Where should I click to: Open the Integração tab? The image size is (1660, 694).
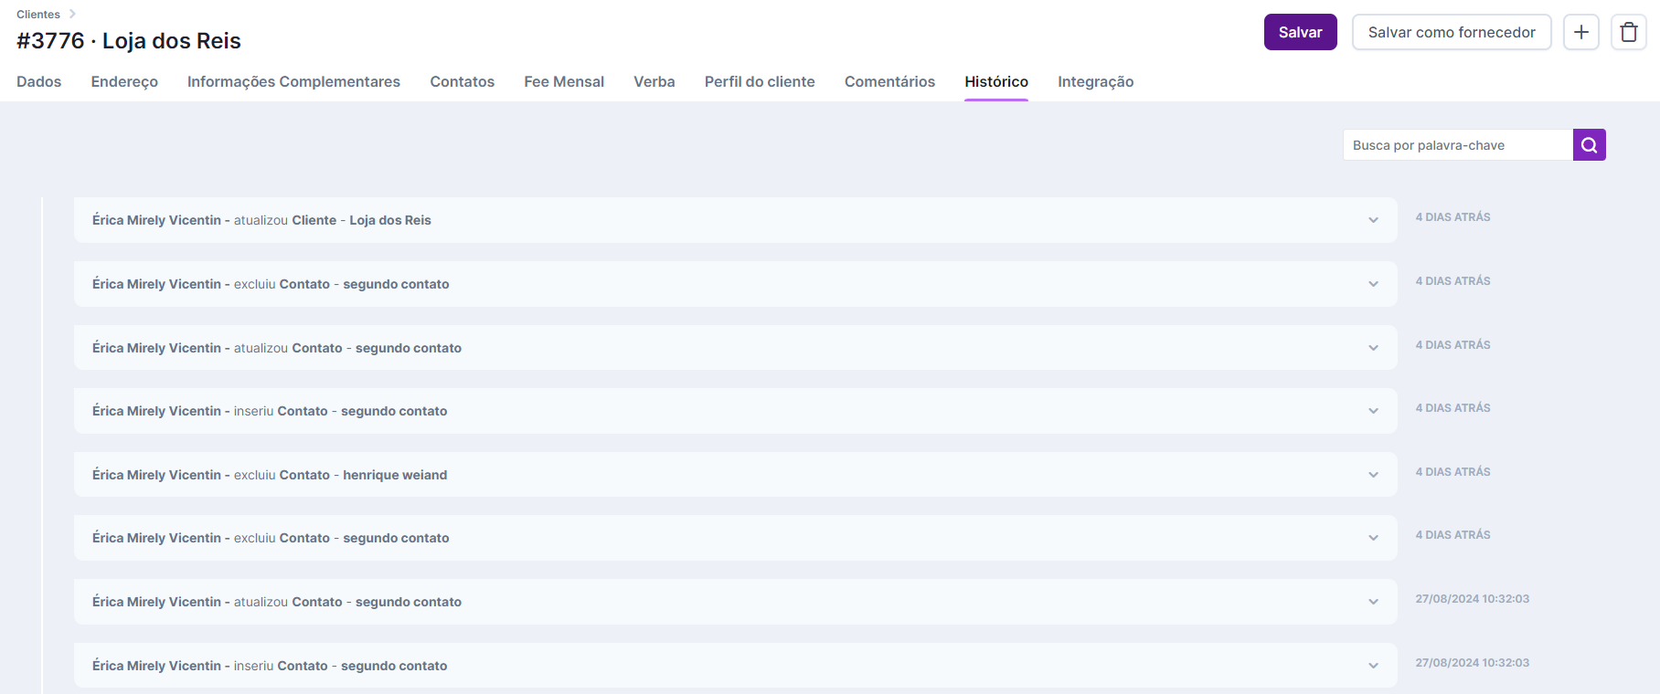1095,82
